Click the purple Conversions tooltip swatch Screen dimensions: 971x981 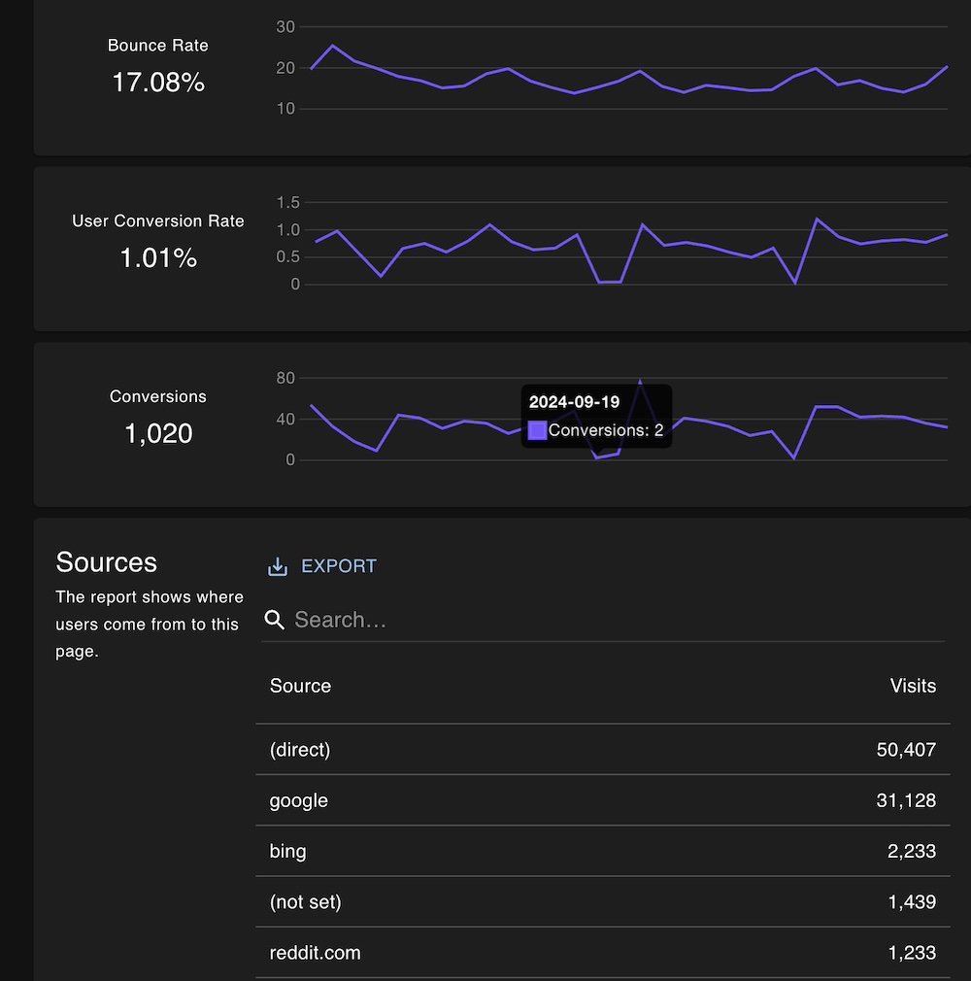click(537, 430)
